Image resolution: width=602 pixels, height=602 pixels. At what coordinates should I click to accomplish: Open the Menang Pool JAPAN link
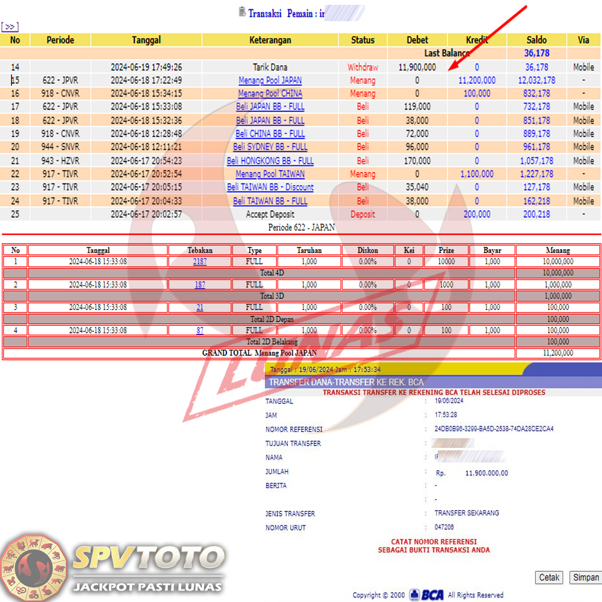pyautogui.click(x=270, y=80)
